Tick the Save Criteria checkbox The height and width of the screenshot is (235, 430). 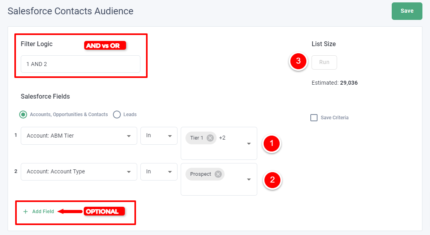pos(314,118)
